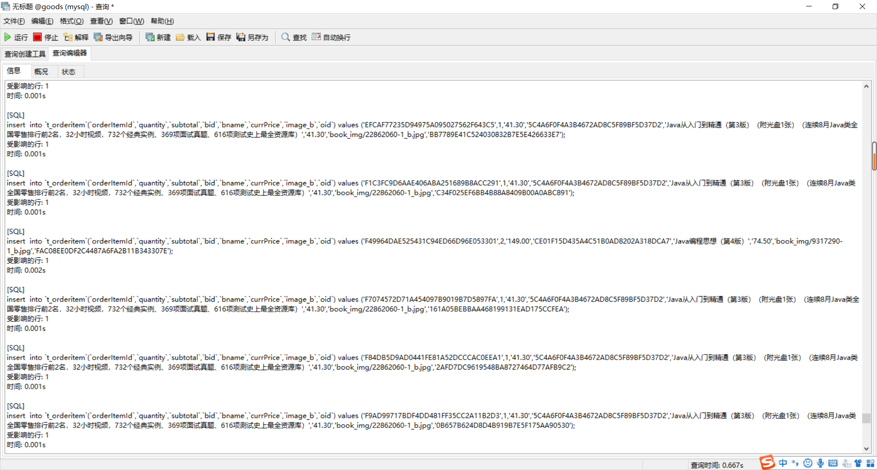Open the 查找 find tool
The width and height of the screenshot is (877, 470).
click(x=294, y=37)
